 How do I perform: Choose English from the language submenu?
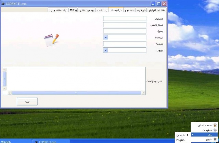click(180, 140)
